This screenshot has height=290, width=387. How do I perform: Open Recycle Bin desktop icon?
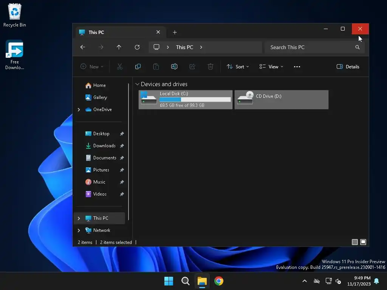(15, 15)
